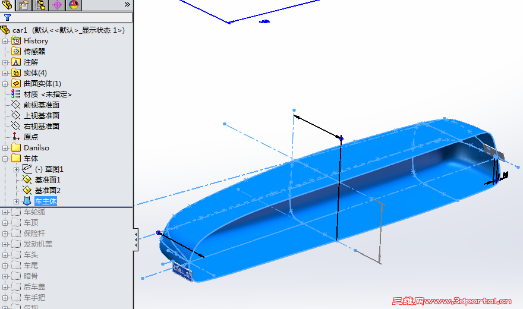Select the 原点 origin item
Image resolution: width=523 pixels, height=309 pixels.
[x=31, y=137]
